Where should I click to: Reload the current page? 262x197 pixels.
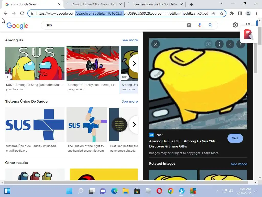tap(22, 13)
